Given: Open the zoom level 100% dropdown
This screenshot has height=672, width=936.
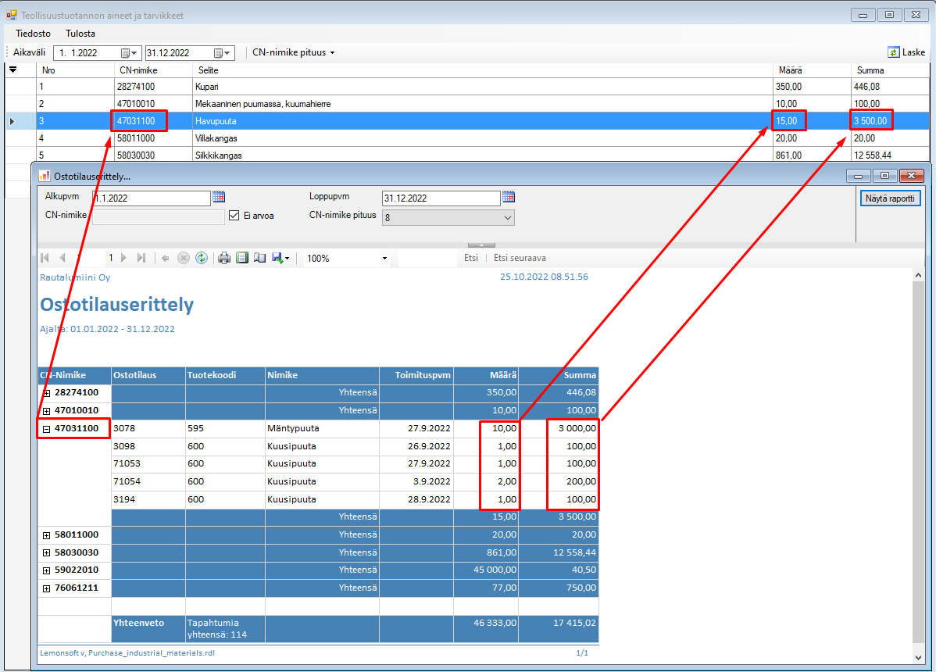Looking at the screenshot, I should [384, 258].
